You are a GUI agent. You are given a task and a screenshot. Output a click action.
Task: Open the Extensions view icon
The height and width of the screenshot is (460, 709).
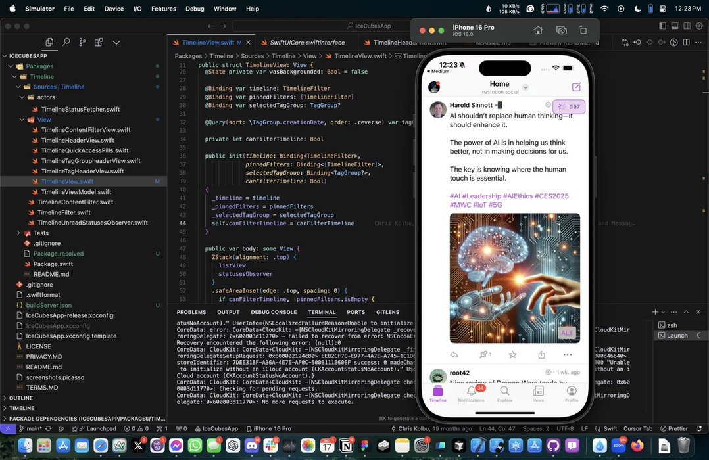coord(99,42)
